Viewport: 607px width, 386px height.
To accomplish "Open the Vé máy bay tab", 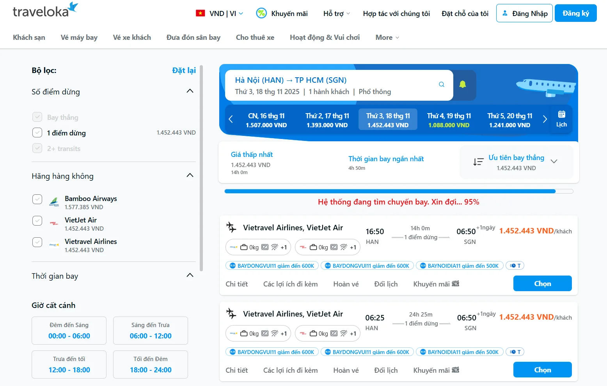I will 79,37.
